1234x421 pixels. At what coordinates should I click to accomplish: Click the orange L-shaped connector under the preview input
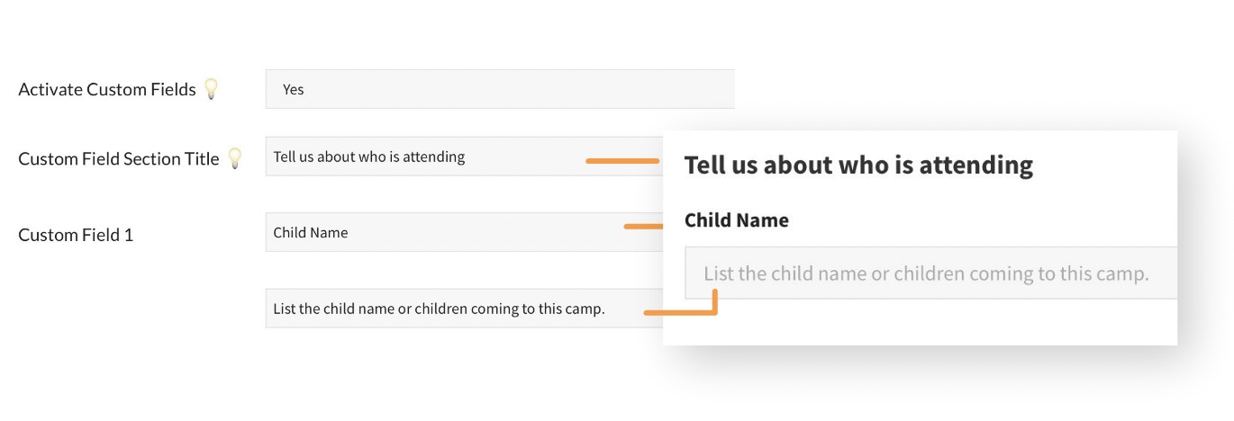[x=682, y=312]
